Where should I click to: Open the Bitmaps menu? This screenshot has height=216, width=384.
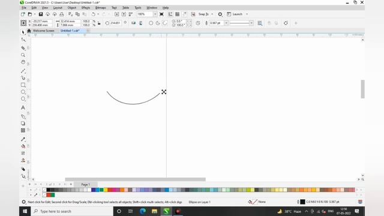tap(100, 8)
